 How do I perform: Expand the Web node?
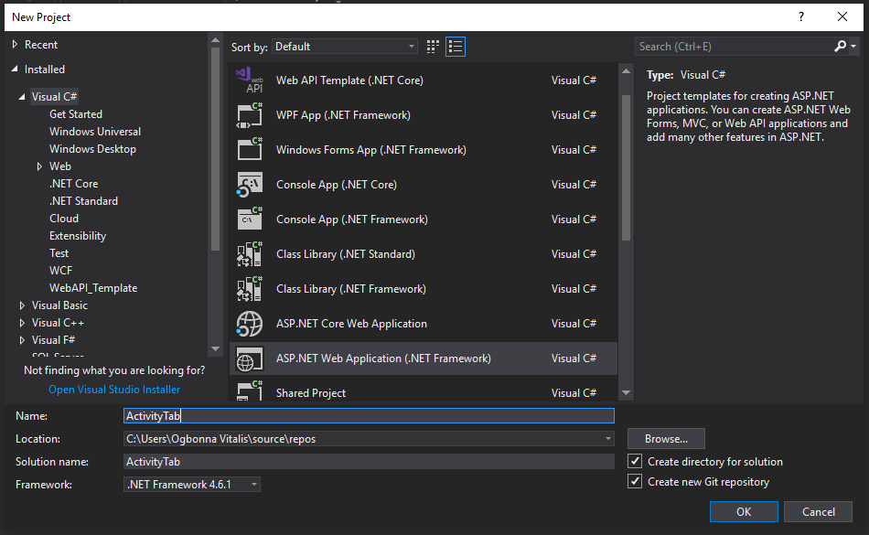pyautogui.click(x=39, y=166)
